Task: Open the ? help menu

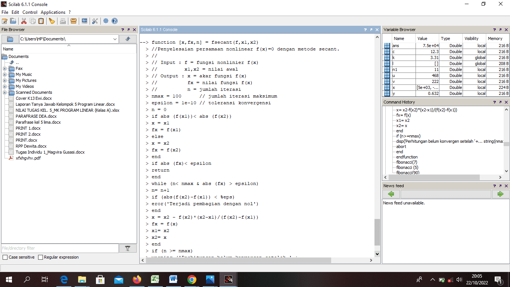Action: [69, 12]
